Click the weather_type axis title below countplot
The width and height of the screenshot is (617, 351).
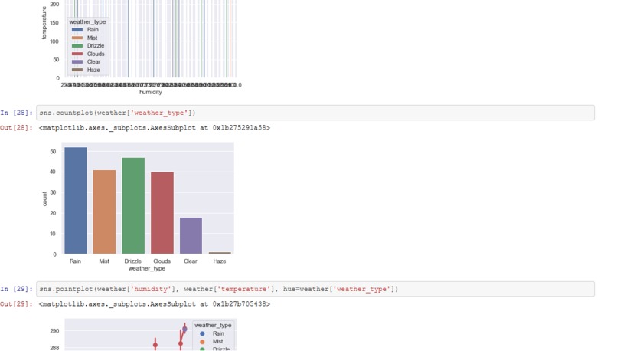tap(147, 269)
